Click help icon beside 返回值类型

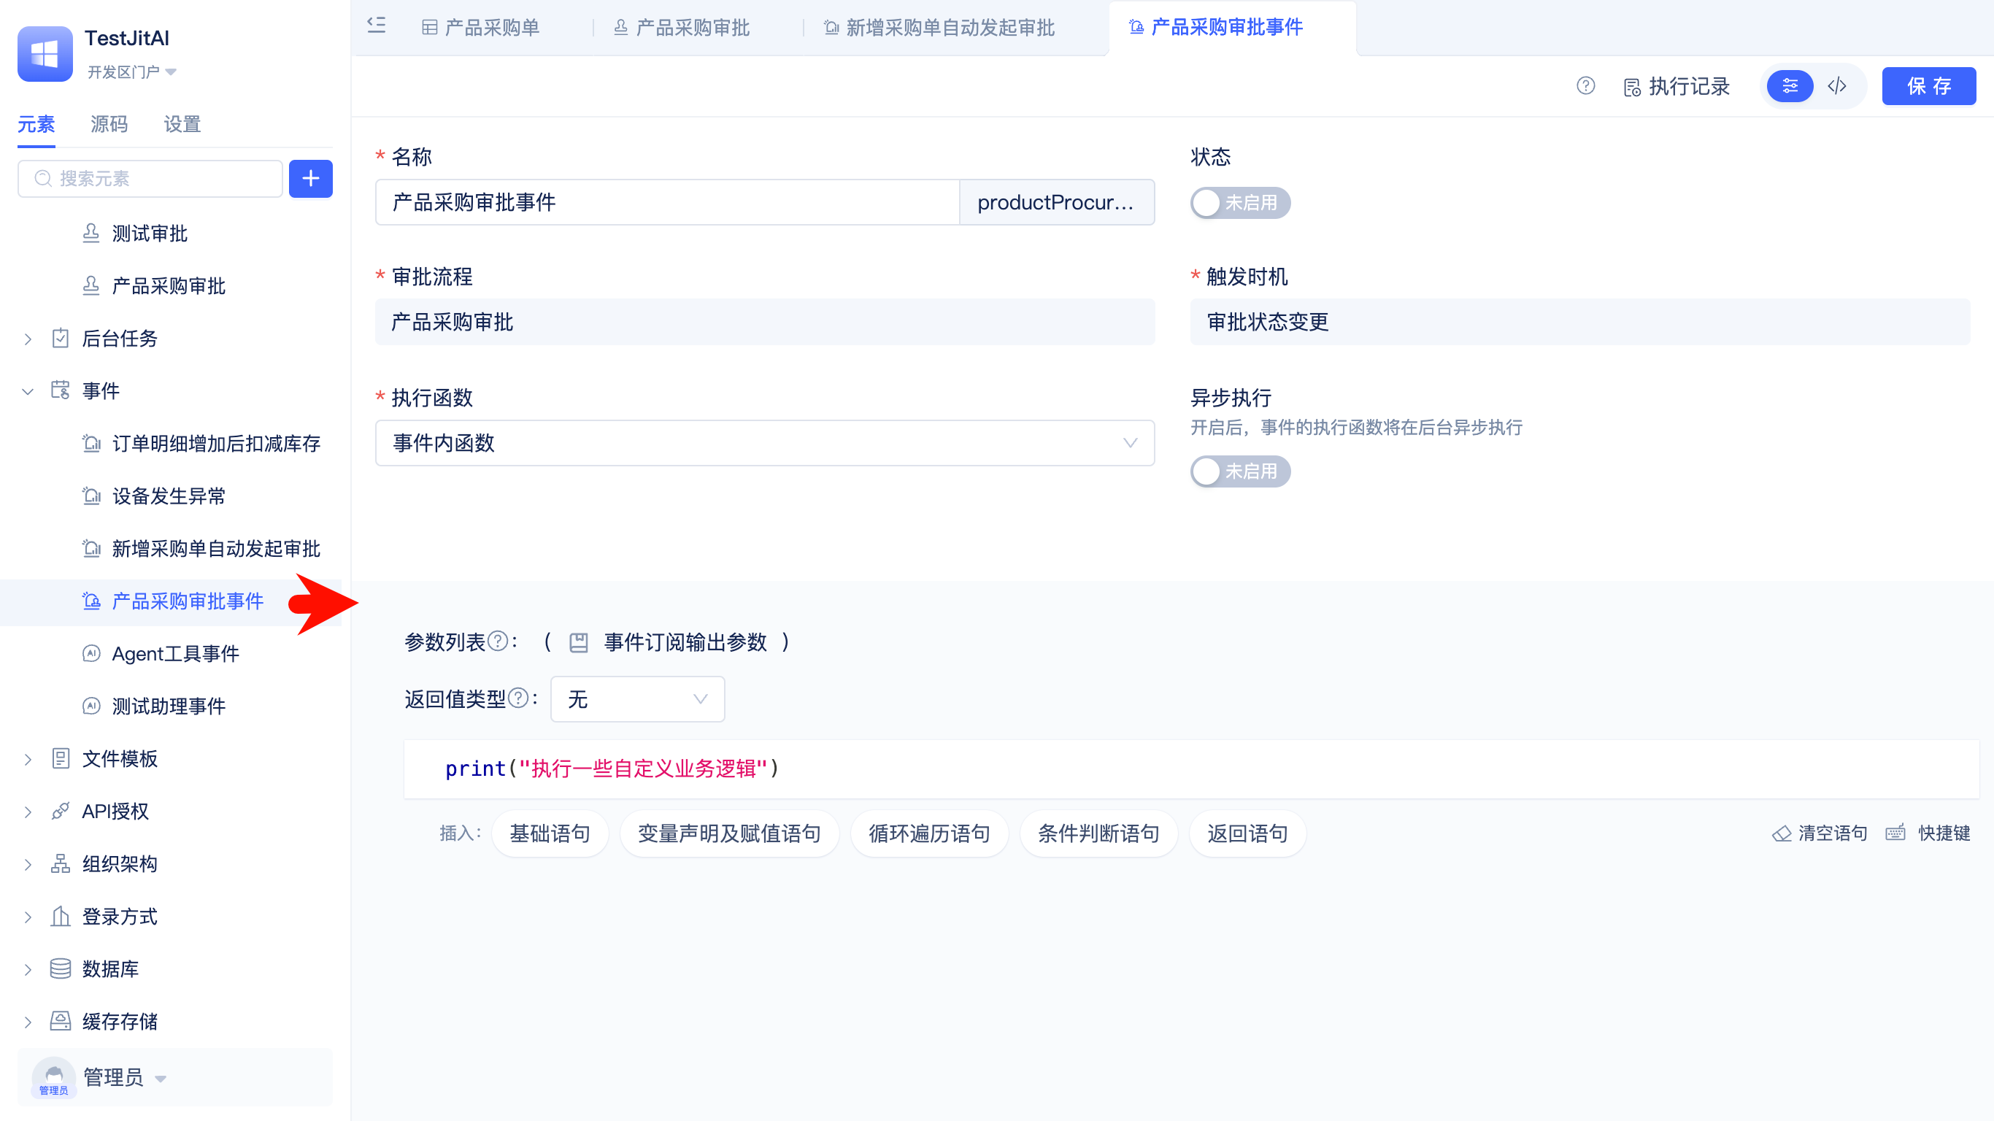point(519,699)
